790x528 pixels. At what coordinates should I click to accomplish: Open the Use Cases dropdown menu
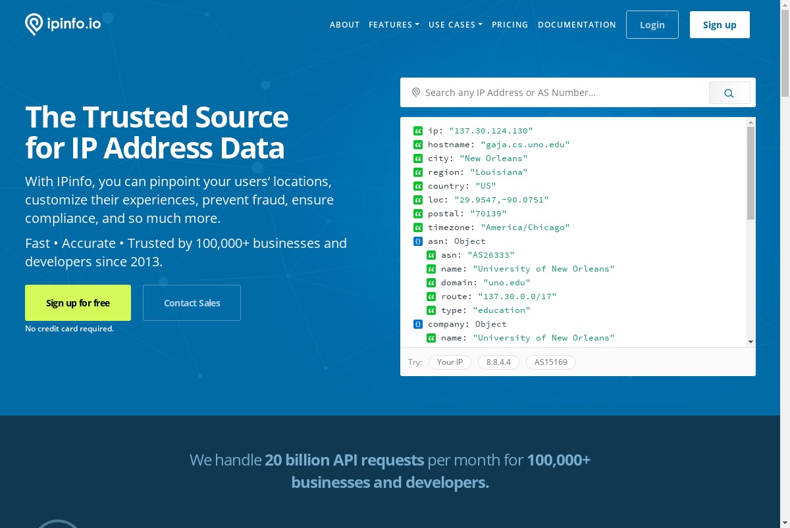pos(455,25)
